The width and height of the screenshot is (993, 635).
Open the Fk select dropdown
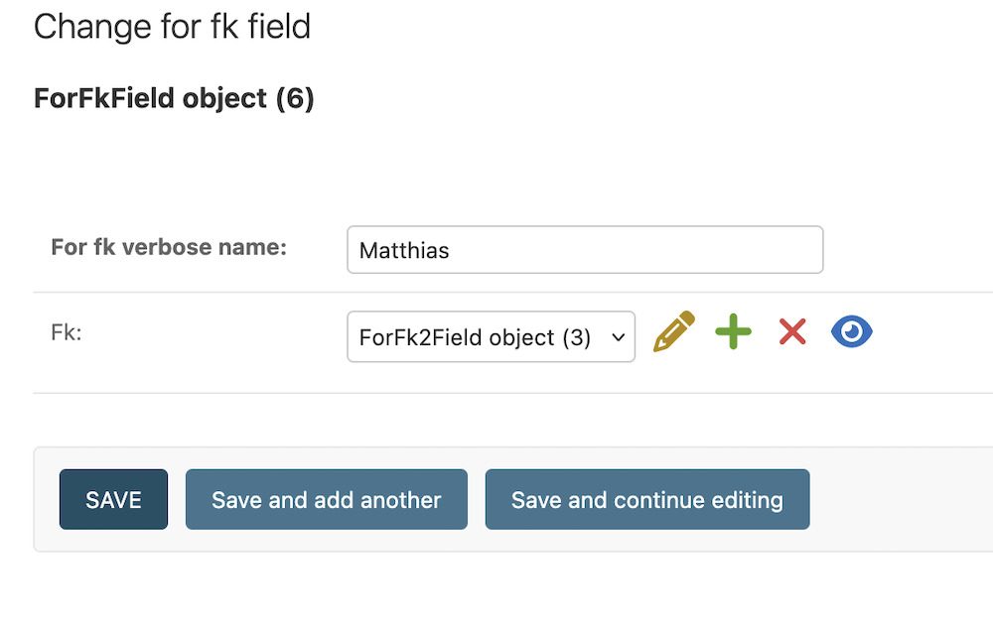coord(491,337)
